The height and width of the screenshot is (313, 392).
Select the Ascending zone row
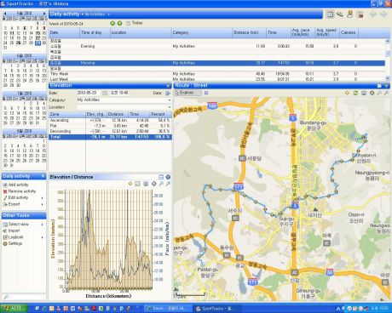(x=110, y=120)
